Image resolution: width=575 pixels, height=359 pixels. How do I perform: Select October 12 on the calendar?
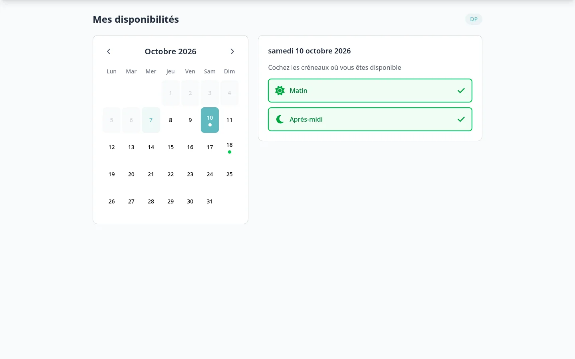point(111,147)
